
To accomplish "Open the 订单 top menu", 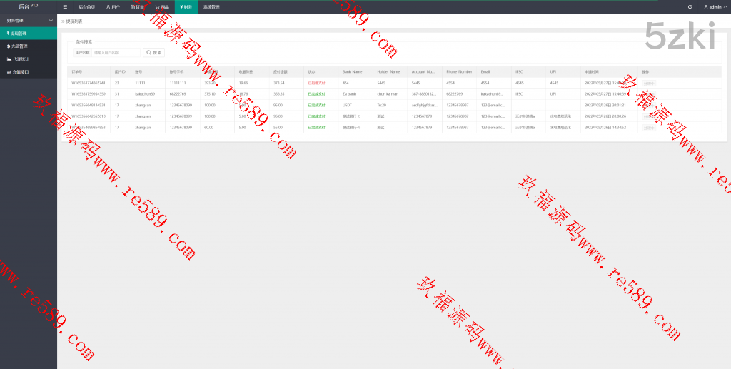I will (137, 6).
